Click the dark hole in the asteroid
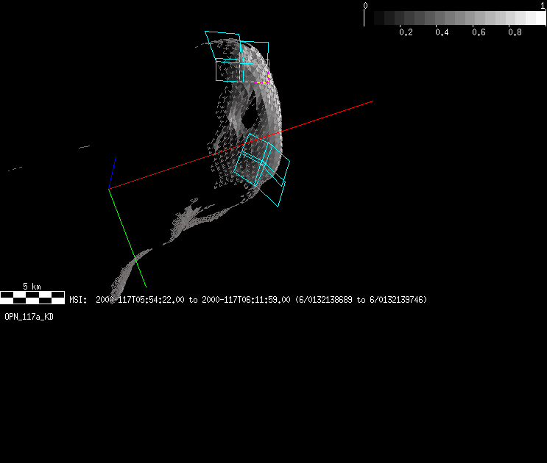Screen dimensions: 547x463 tap(250, 118)
